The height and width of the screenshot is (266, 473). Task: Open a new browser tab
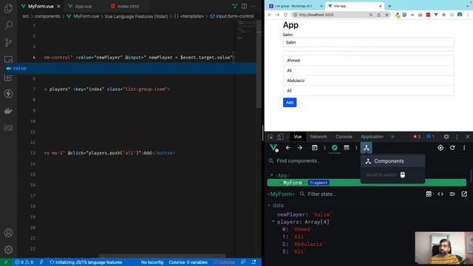point(389,6)
